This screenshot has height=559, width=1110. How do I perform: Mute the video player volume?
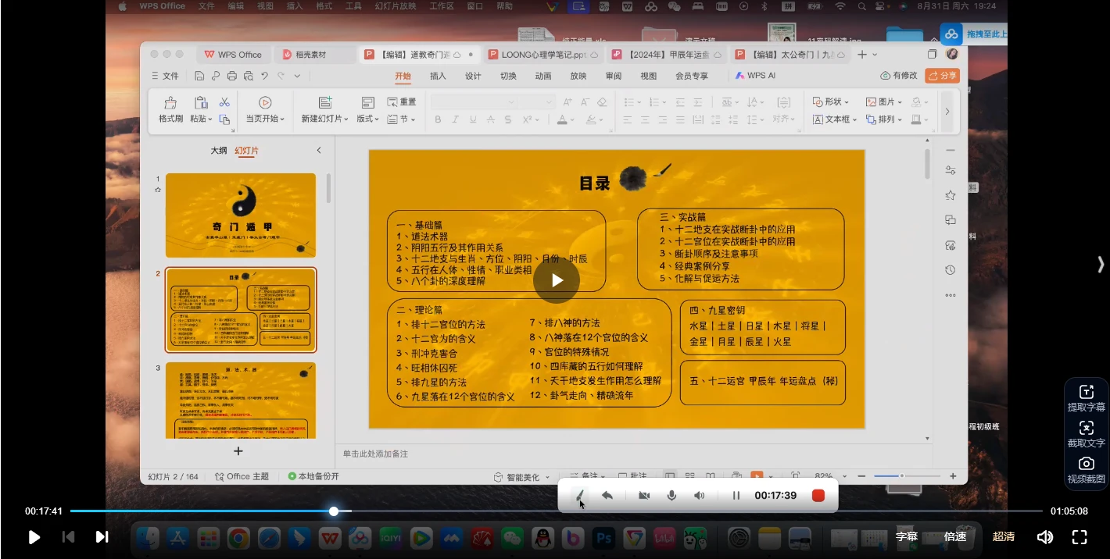point(1044,536)
